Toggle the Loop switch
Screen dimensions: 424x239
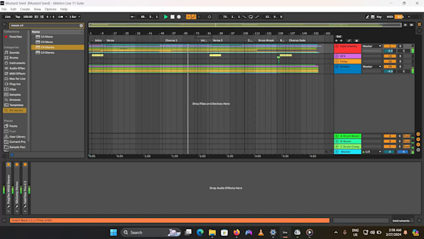(x=251, y=17)
